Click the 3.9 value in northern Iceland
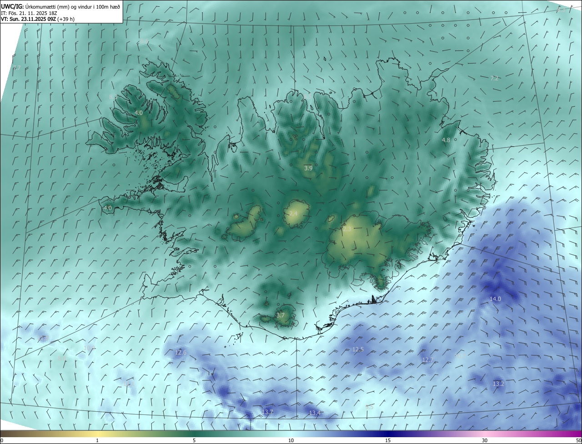 [308, 168]
